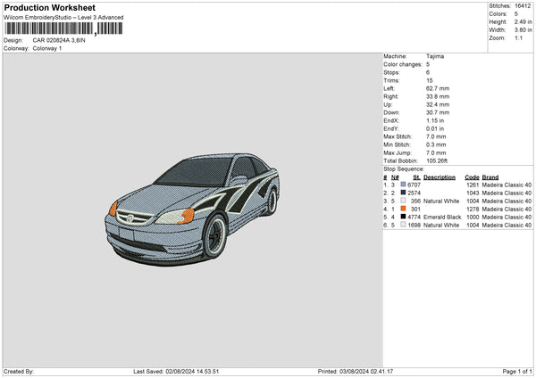
Task: Click 'Page 1 of 1' footer text
Action: (x=517, y=371)
